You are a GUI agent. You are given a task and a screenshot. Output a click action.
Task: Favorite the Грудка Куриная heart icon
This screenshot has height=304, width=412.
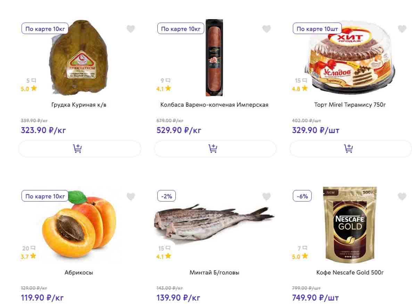click(131, 29)
